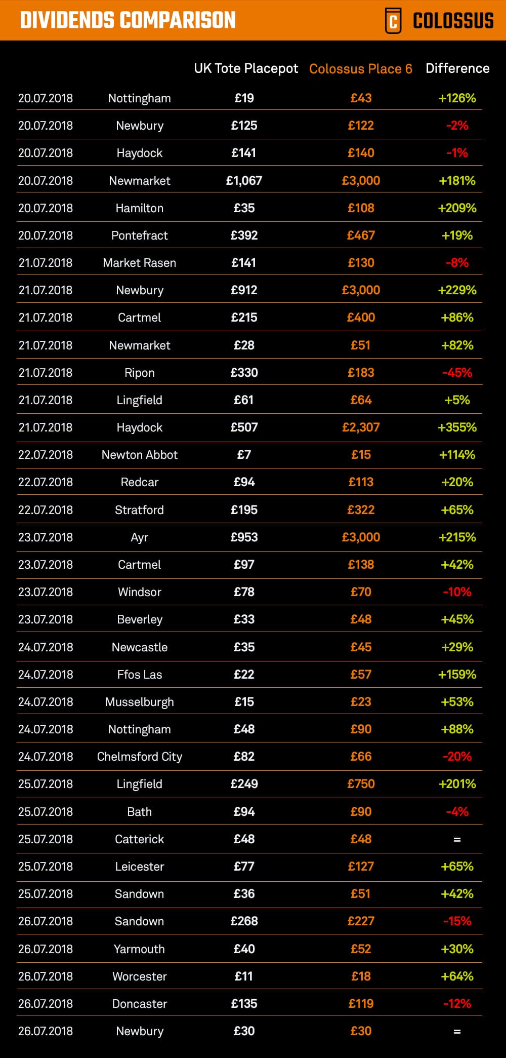Viewport: 506px width, 1058px height.
Task: Select the Chelmsford City racecourse name
Action: pyautogui.click(x=139, y=757)
